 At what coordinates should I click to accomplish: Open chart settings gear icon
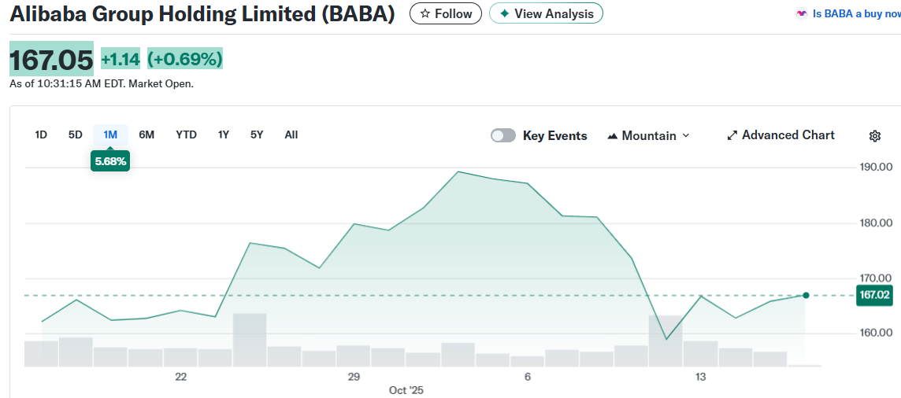click(x=874, y=136)
